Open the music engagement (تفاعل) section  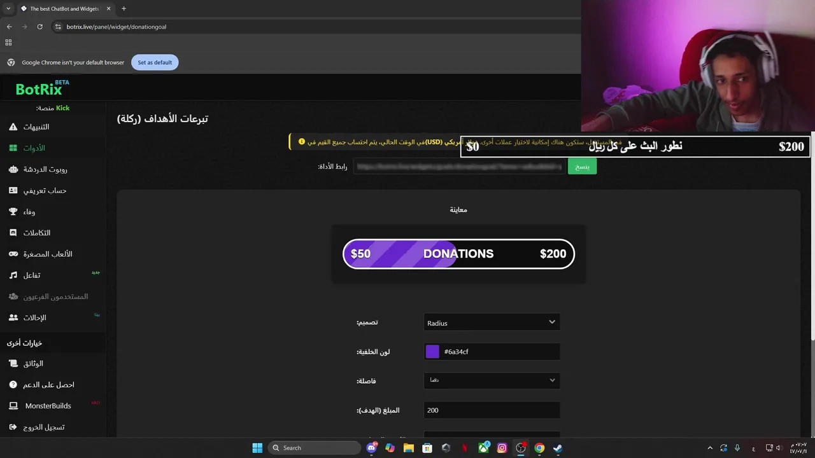coord(53,275)
